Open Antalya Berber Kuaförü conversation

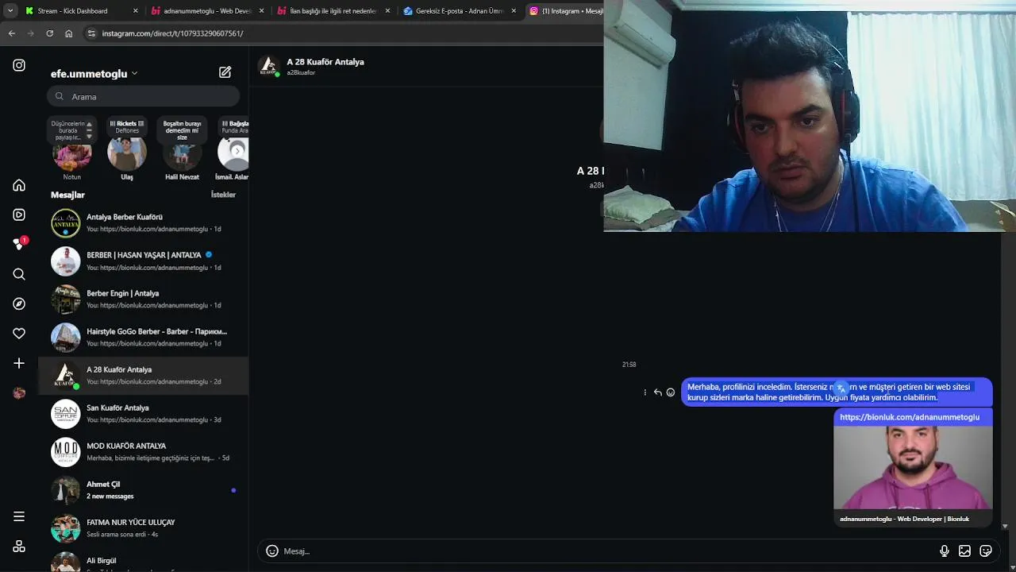(x=144, y=222)
